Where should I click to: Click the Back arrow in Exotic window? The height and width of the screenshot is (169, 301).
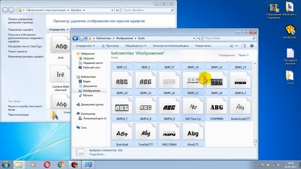tap(75, 38)
